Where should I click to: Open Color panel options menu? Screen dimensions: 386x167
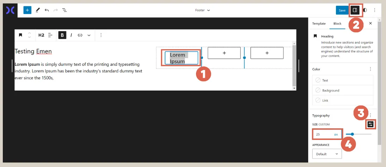point(370,69)
